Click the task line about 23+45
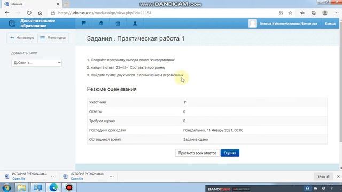 click(126, 68)
